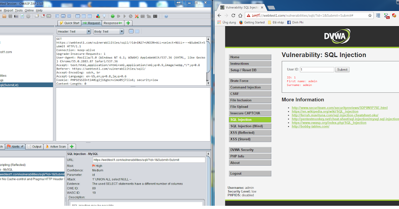Pin the Alerts tab using its pin icon
This screenshot has height=209, width=399.
click(x=22, y=146)
